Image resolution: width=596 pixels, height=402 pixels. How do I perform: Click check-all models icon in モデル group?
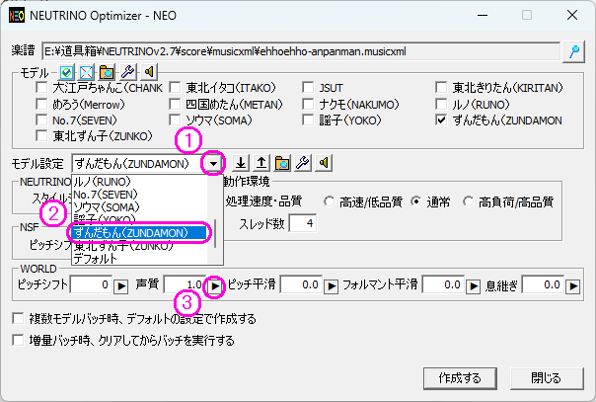coord(66,72)
